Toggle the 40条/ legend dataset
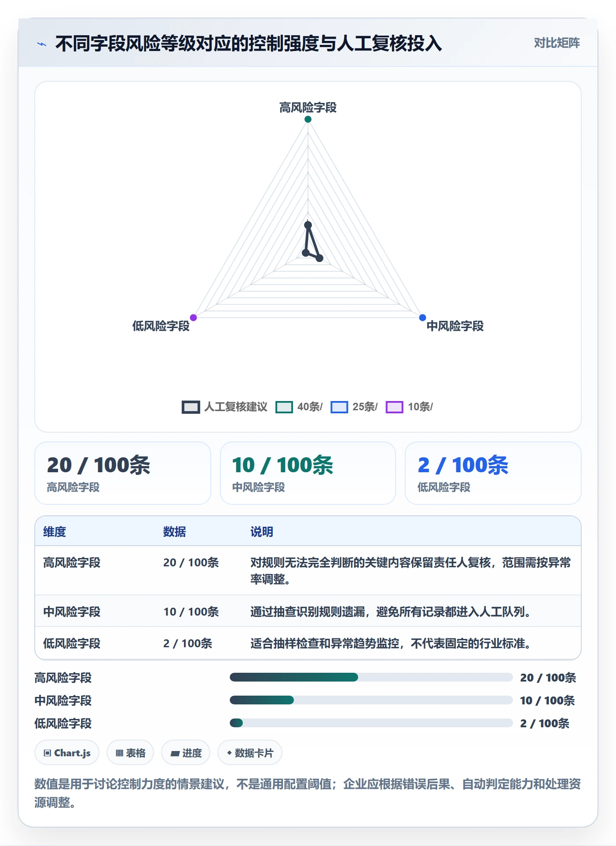The image size is (616, 846). click(x=299, y=407)
